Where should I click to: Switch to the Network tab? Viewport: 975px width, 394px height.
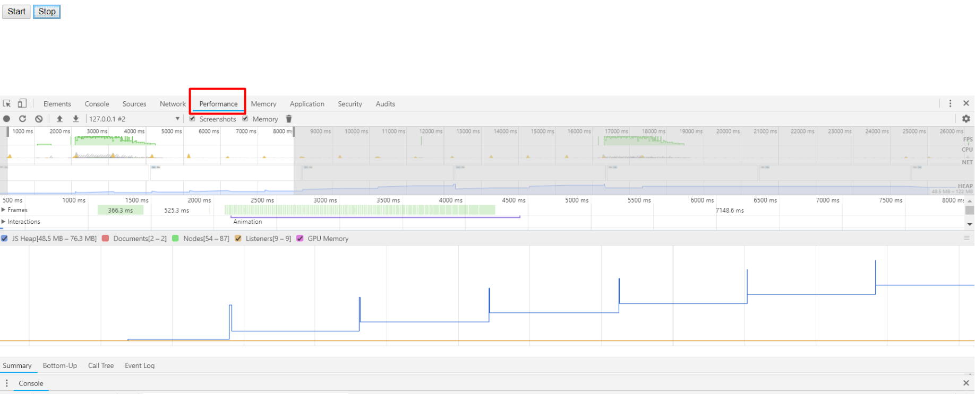click(173, 104)
